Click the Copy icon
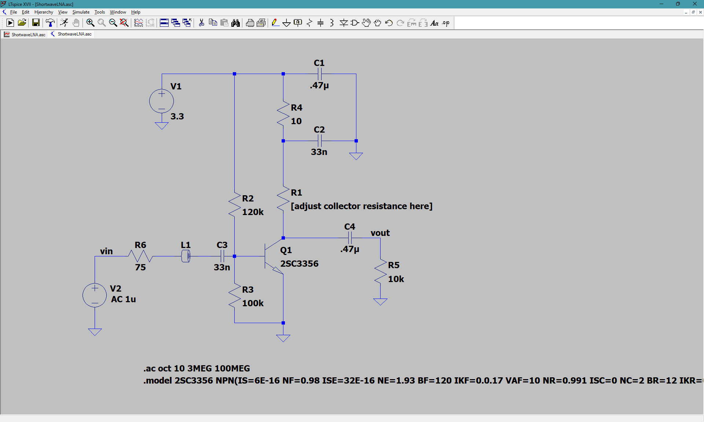This screenshot has width=704, height=422. point(213,23)
